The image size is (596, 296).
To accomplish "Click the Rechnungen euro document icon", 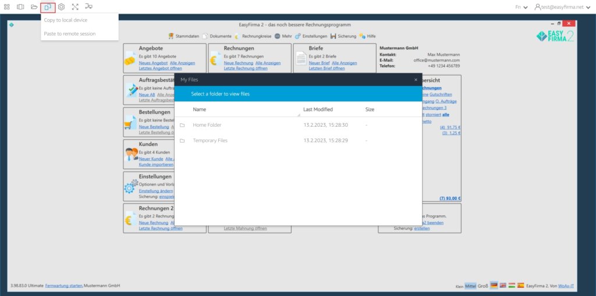I will pyautogui.click(x=215, y=59).
